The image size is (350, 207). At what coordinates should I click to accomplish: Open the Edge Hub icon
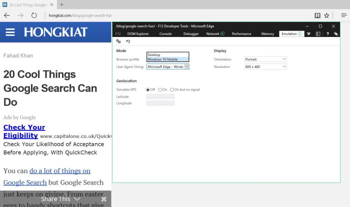coord(344,15)
